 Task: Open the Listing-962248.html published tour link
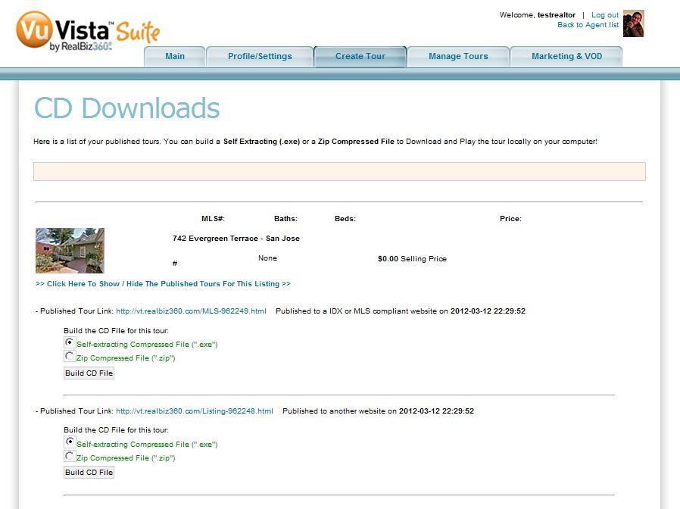[x=195, y=411]
